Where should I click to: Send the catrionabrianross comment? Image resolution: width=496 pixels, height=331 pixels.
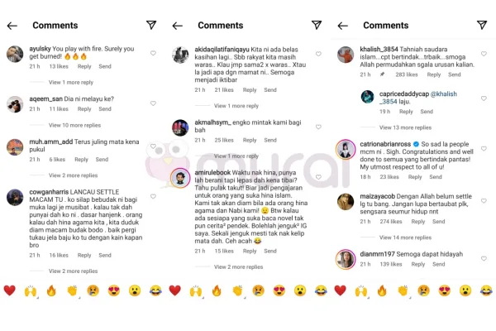coord(436,177)
